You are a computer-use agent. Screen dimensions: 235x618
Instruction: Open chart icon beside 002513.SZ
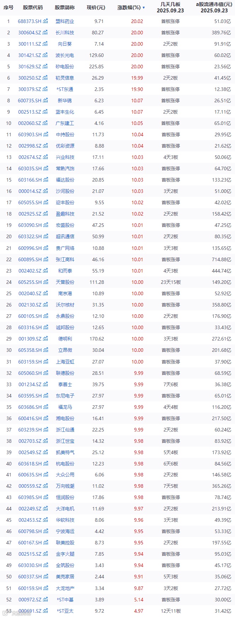(45, 112)
